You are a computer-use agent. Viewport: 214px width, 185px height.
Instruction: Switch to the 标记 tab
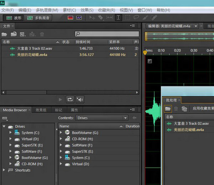(x=58, y=110)
